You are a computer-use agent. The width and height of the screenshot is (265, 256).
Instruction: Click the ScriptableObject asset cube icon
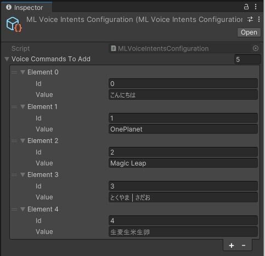coord(14,24)
